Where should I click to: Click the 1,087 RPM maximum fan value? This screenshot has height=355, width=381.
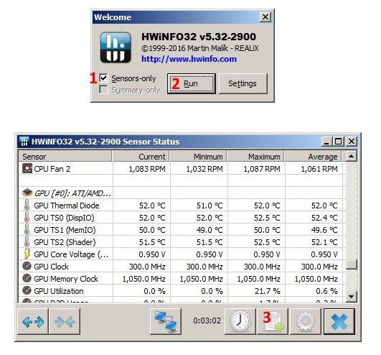tap(262, 169)
